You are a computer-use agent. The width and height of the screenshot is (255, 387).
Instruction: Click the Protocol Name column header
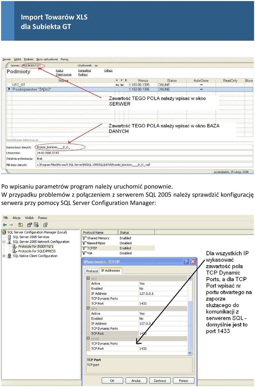pos(100,232)
